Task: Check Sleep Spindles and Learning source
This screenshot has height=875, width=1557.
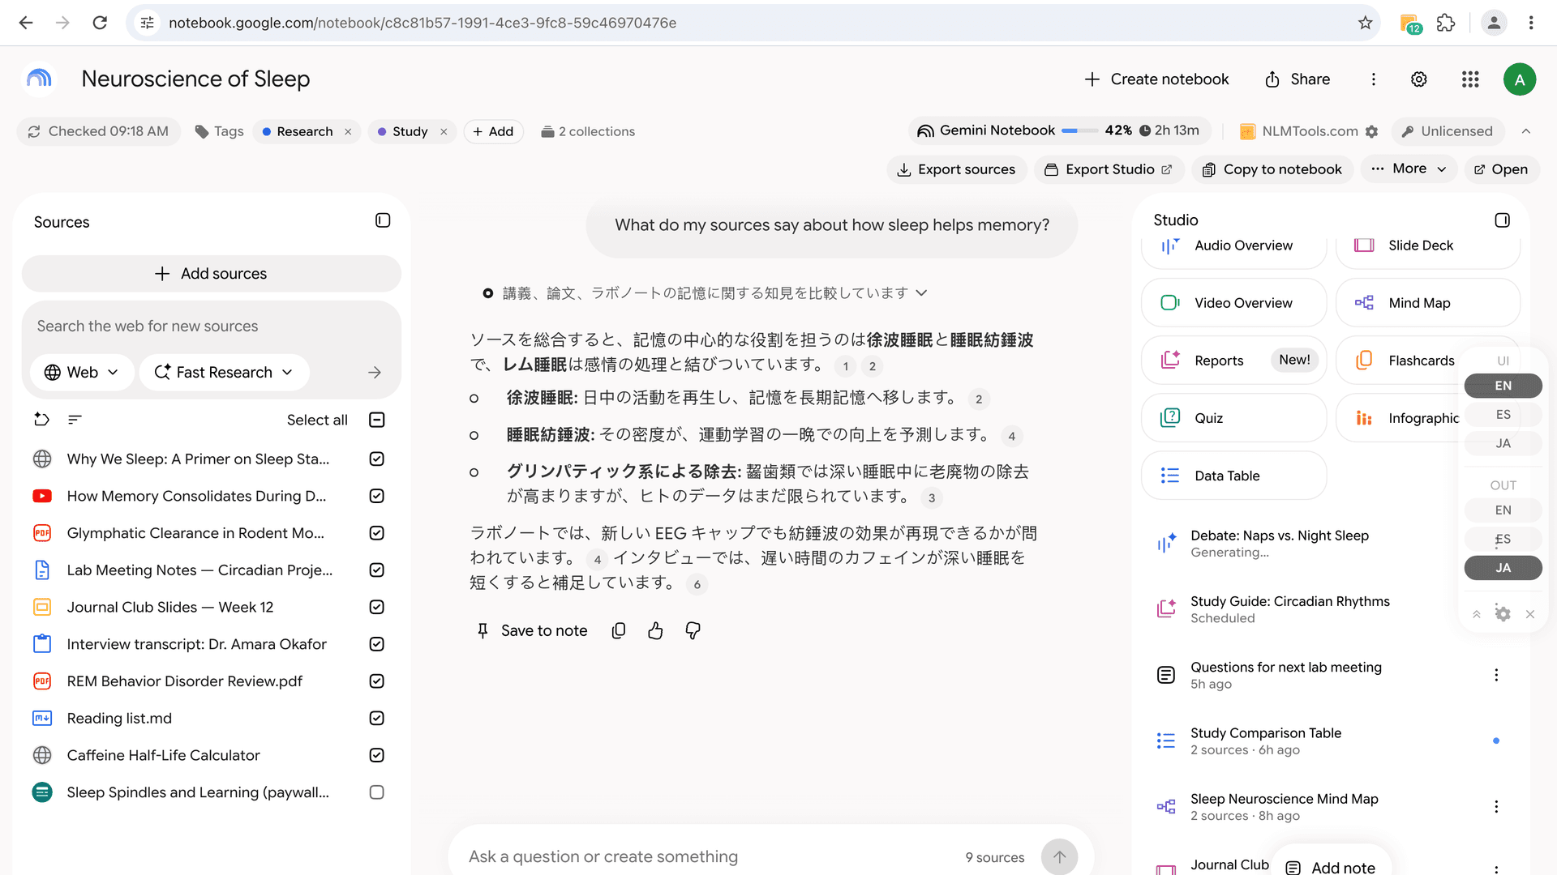Action: [376, 792]
